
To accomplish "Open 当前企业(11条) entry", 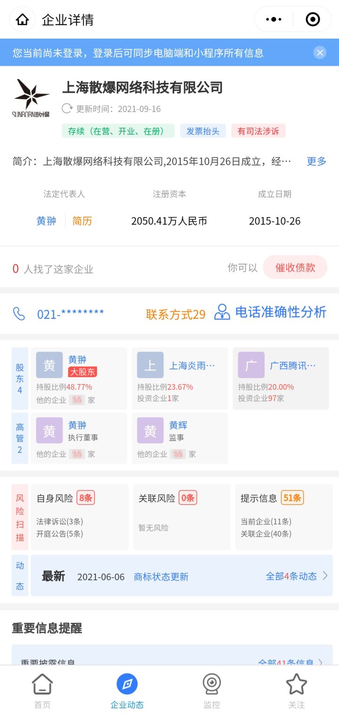I will tap(266, 522).
